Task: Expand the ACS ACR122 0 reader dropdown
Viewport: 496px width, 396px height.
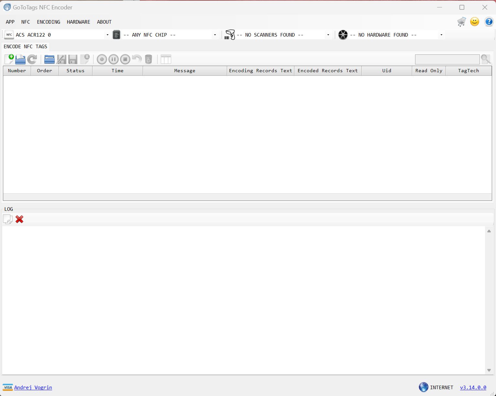Action: pyautogui.click(x=107, y=35)
